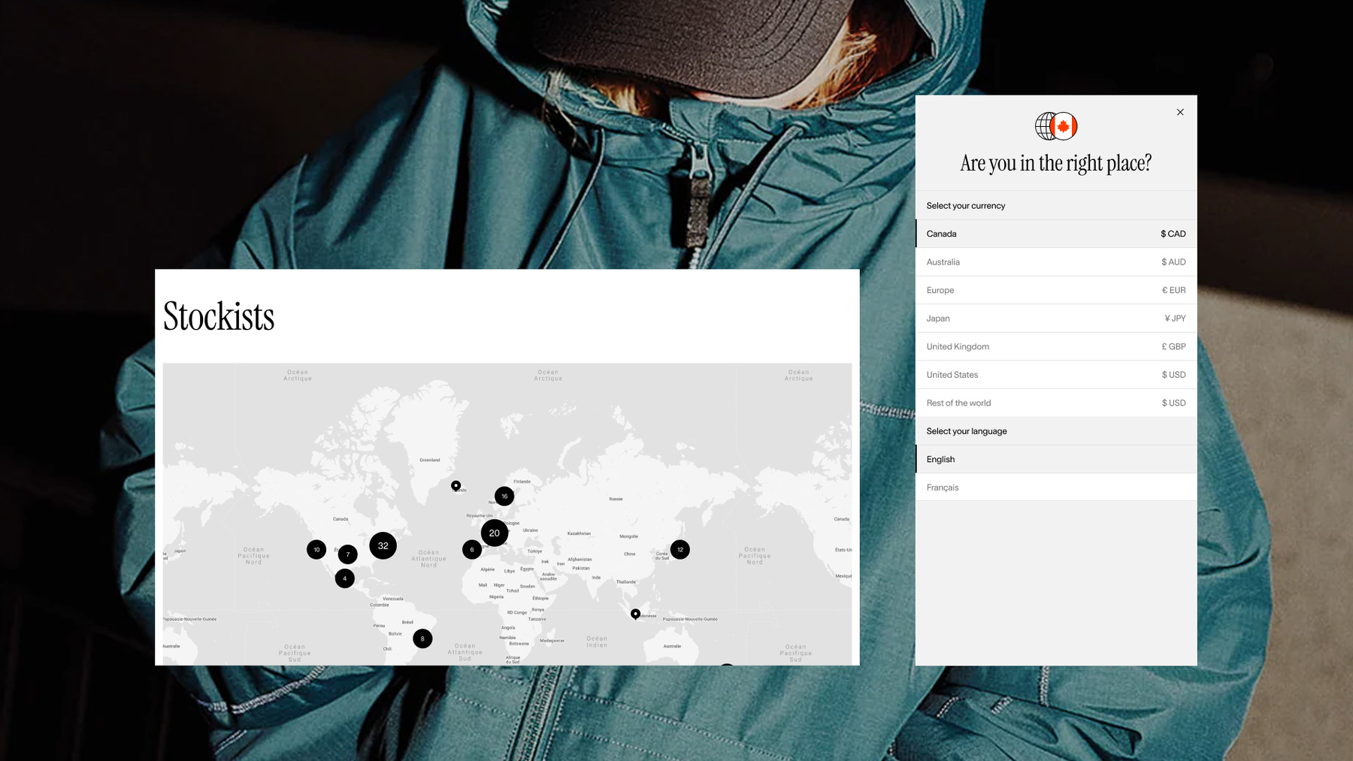Switch language to Français
1353x761 pixels.
1055,488
